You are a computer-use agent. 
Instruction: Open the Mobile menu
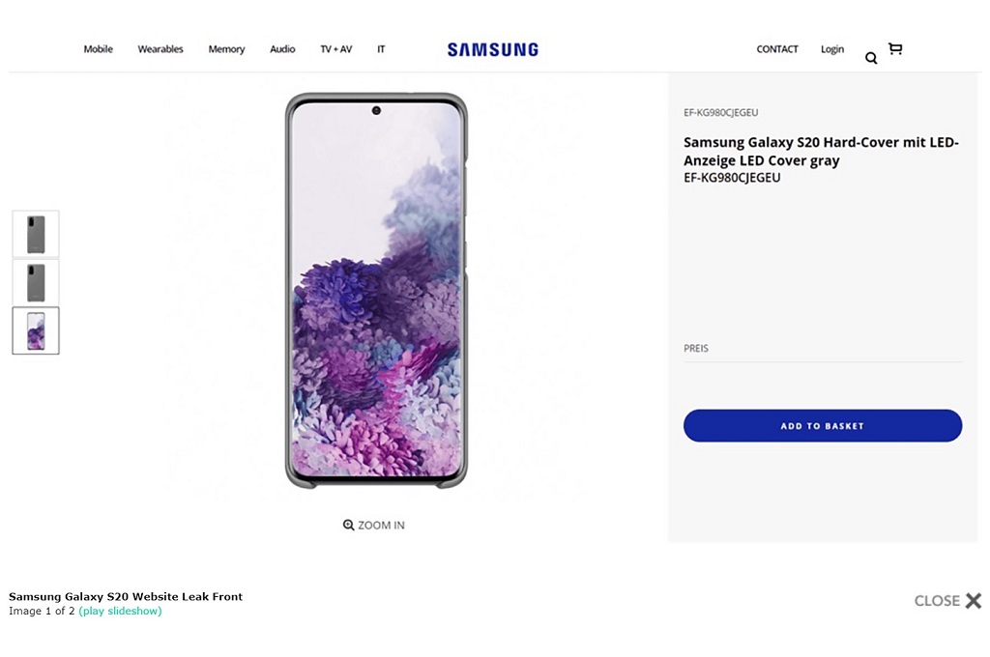[98, 49]
